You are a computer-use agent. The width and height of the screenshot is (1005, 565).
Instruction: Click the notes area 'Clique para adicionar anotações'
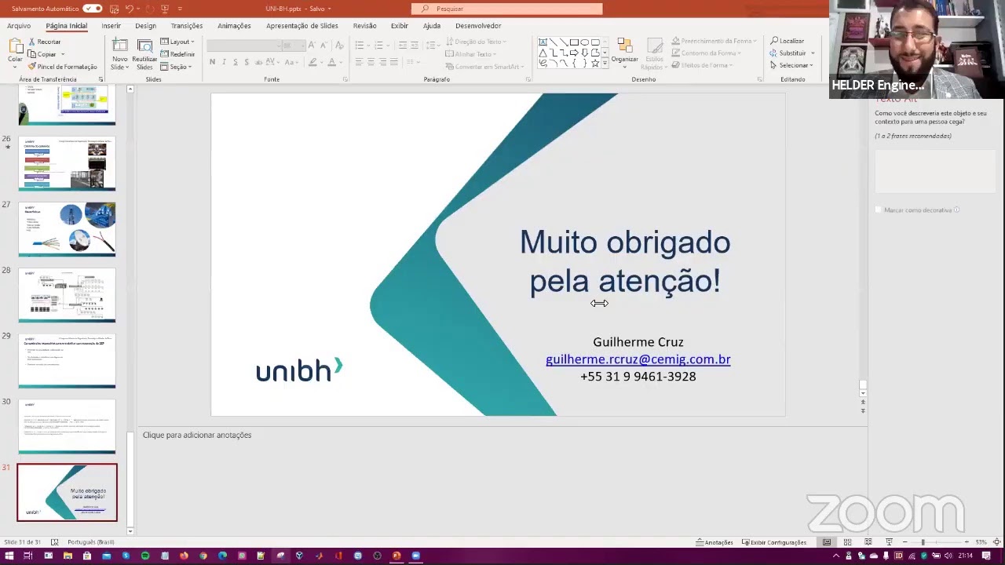(x=197, y=435)
